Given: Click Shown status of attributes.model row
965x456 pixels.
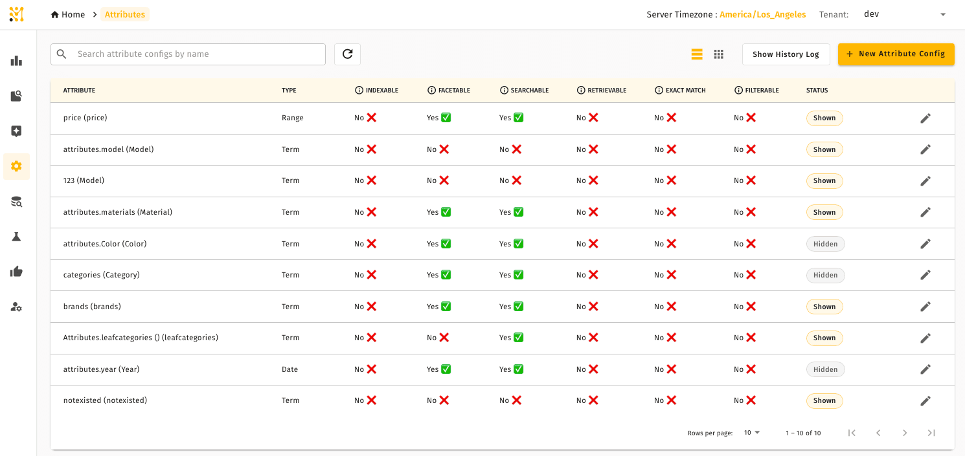Looking at the screenshot, I should pos(824,149).
